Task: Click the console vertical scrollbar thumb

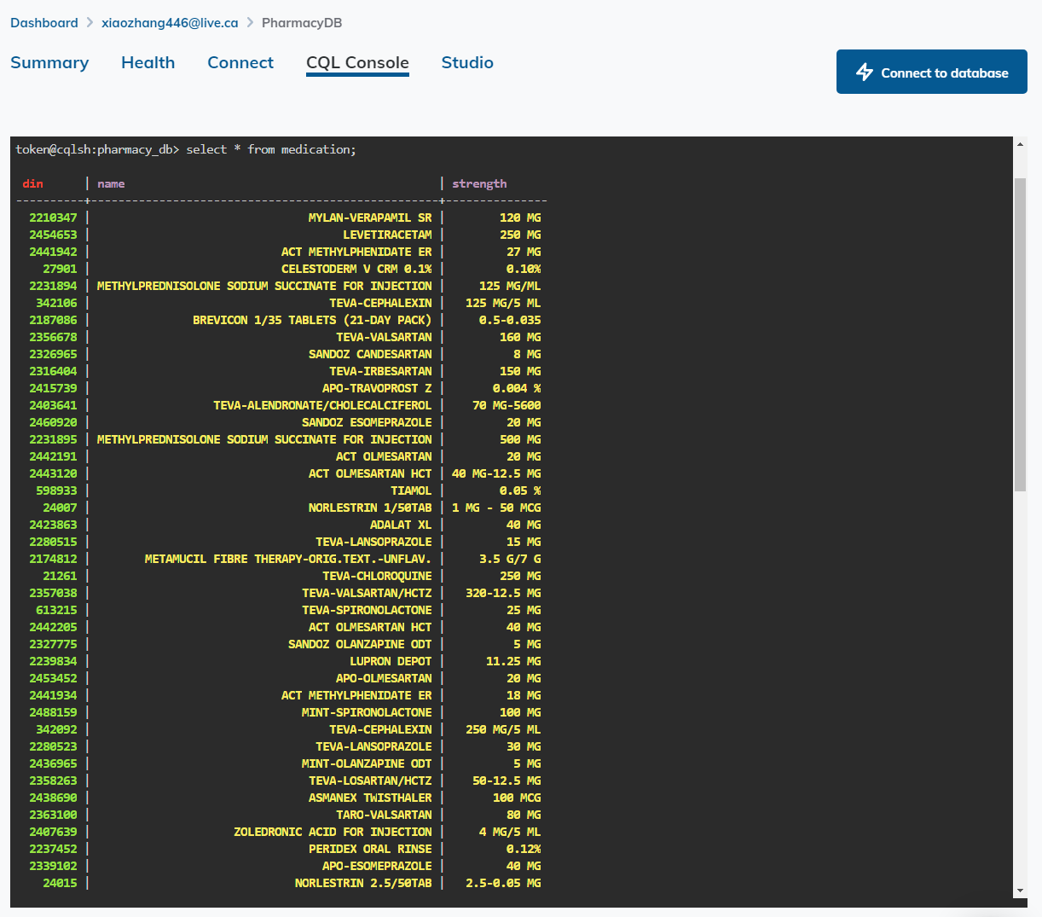Action: pos(1020,334)
